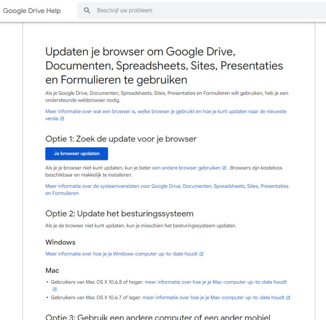Click the 'Optie 1: Zoek de update' heading
This screenshot has height=320, width=326.
(121, 139)
